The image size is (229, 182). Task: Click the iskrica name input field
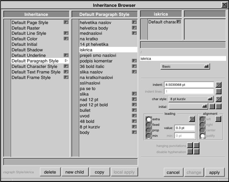pos(183,58)
